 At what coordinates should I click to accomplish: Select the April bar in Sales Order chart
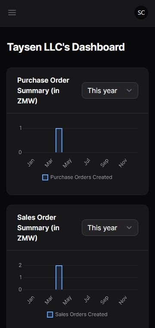click(x=59, y=277)
